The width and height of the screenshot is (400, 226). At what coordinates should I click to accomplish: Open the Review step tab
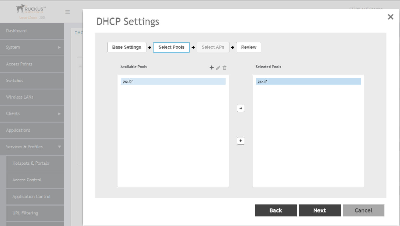click(248, 47)
